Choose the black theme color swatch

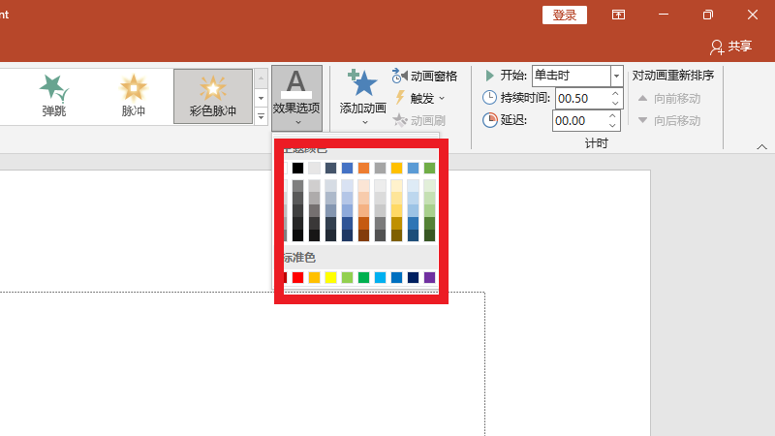[x=297, y=168]
